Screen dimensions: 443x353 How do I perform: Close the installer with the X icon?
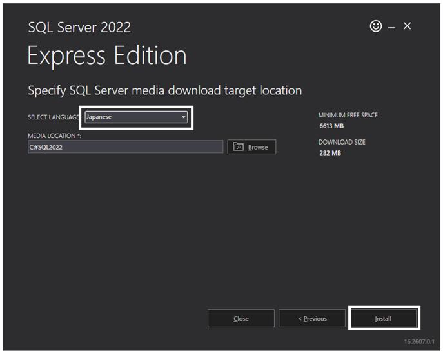[407, 26]
